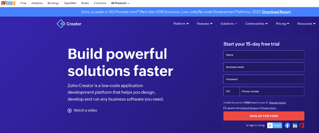Image resolution: width=319 pixels, height=133 pixels.
Task: Go to ZeptoMail in the top bar
Action: (70, 3)
